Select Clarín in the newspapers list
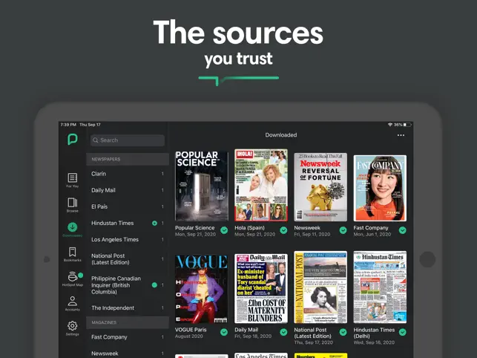 pos(128,174)
